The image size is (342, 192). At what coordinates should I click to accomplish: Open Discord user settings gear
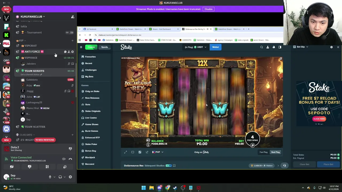tap(70, 177)
